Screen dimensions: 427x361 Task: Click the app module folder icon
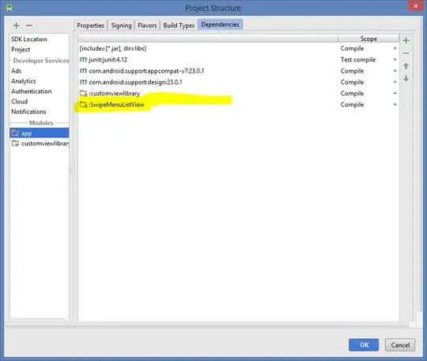click(15, 133)
